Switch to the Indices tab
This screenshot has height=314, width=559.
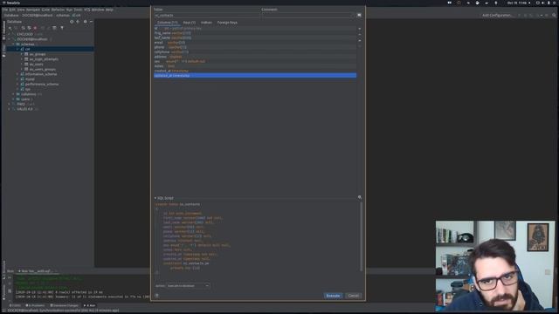tap(206, 23)
